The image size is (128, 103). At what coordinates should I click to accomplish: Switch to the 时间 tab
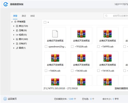[33, 16]
